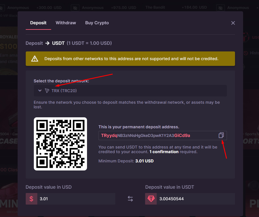The image size is (259, 217).
Task: Select the Deposit tab
Action: tap(38, 23)
